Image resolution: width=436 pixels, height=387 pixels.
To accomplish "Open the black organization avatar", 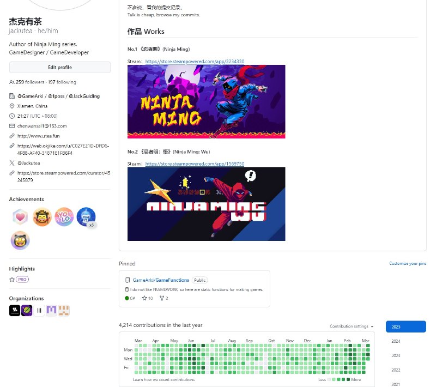I will pos(15,310).
